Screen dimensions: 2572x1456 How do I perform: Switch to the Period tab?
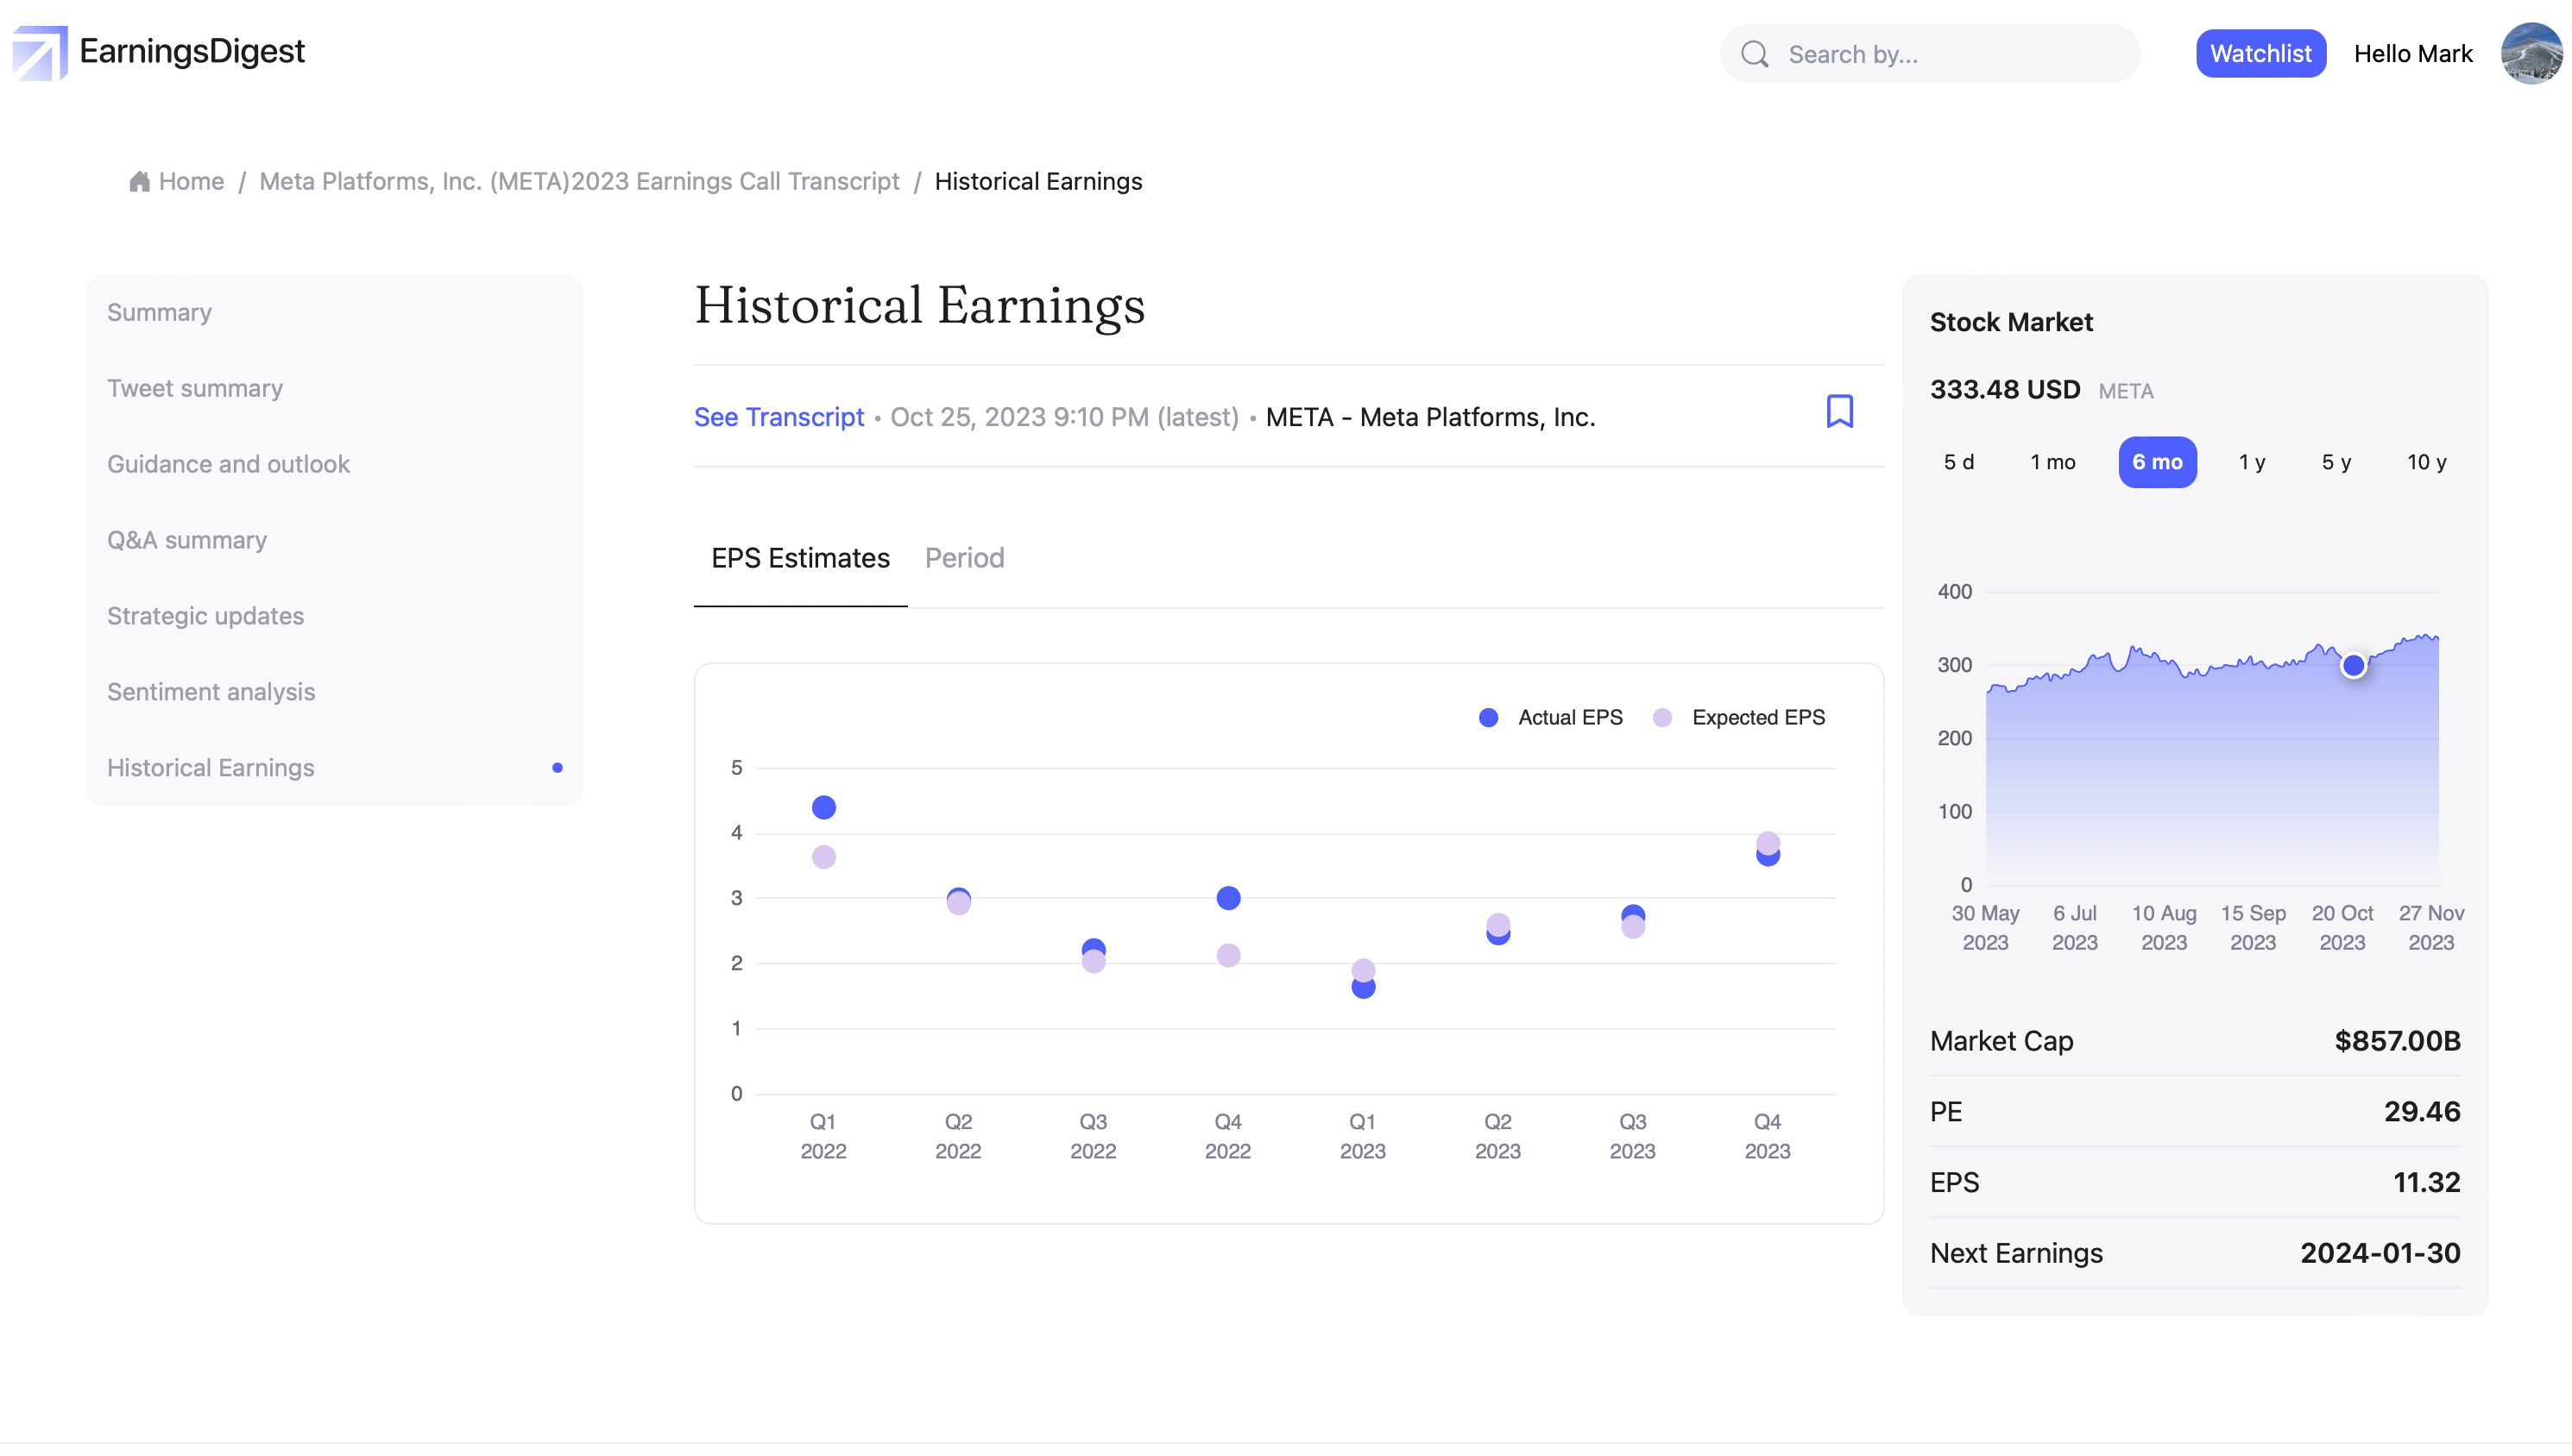point(963,558)
